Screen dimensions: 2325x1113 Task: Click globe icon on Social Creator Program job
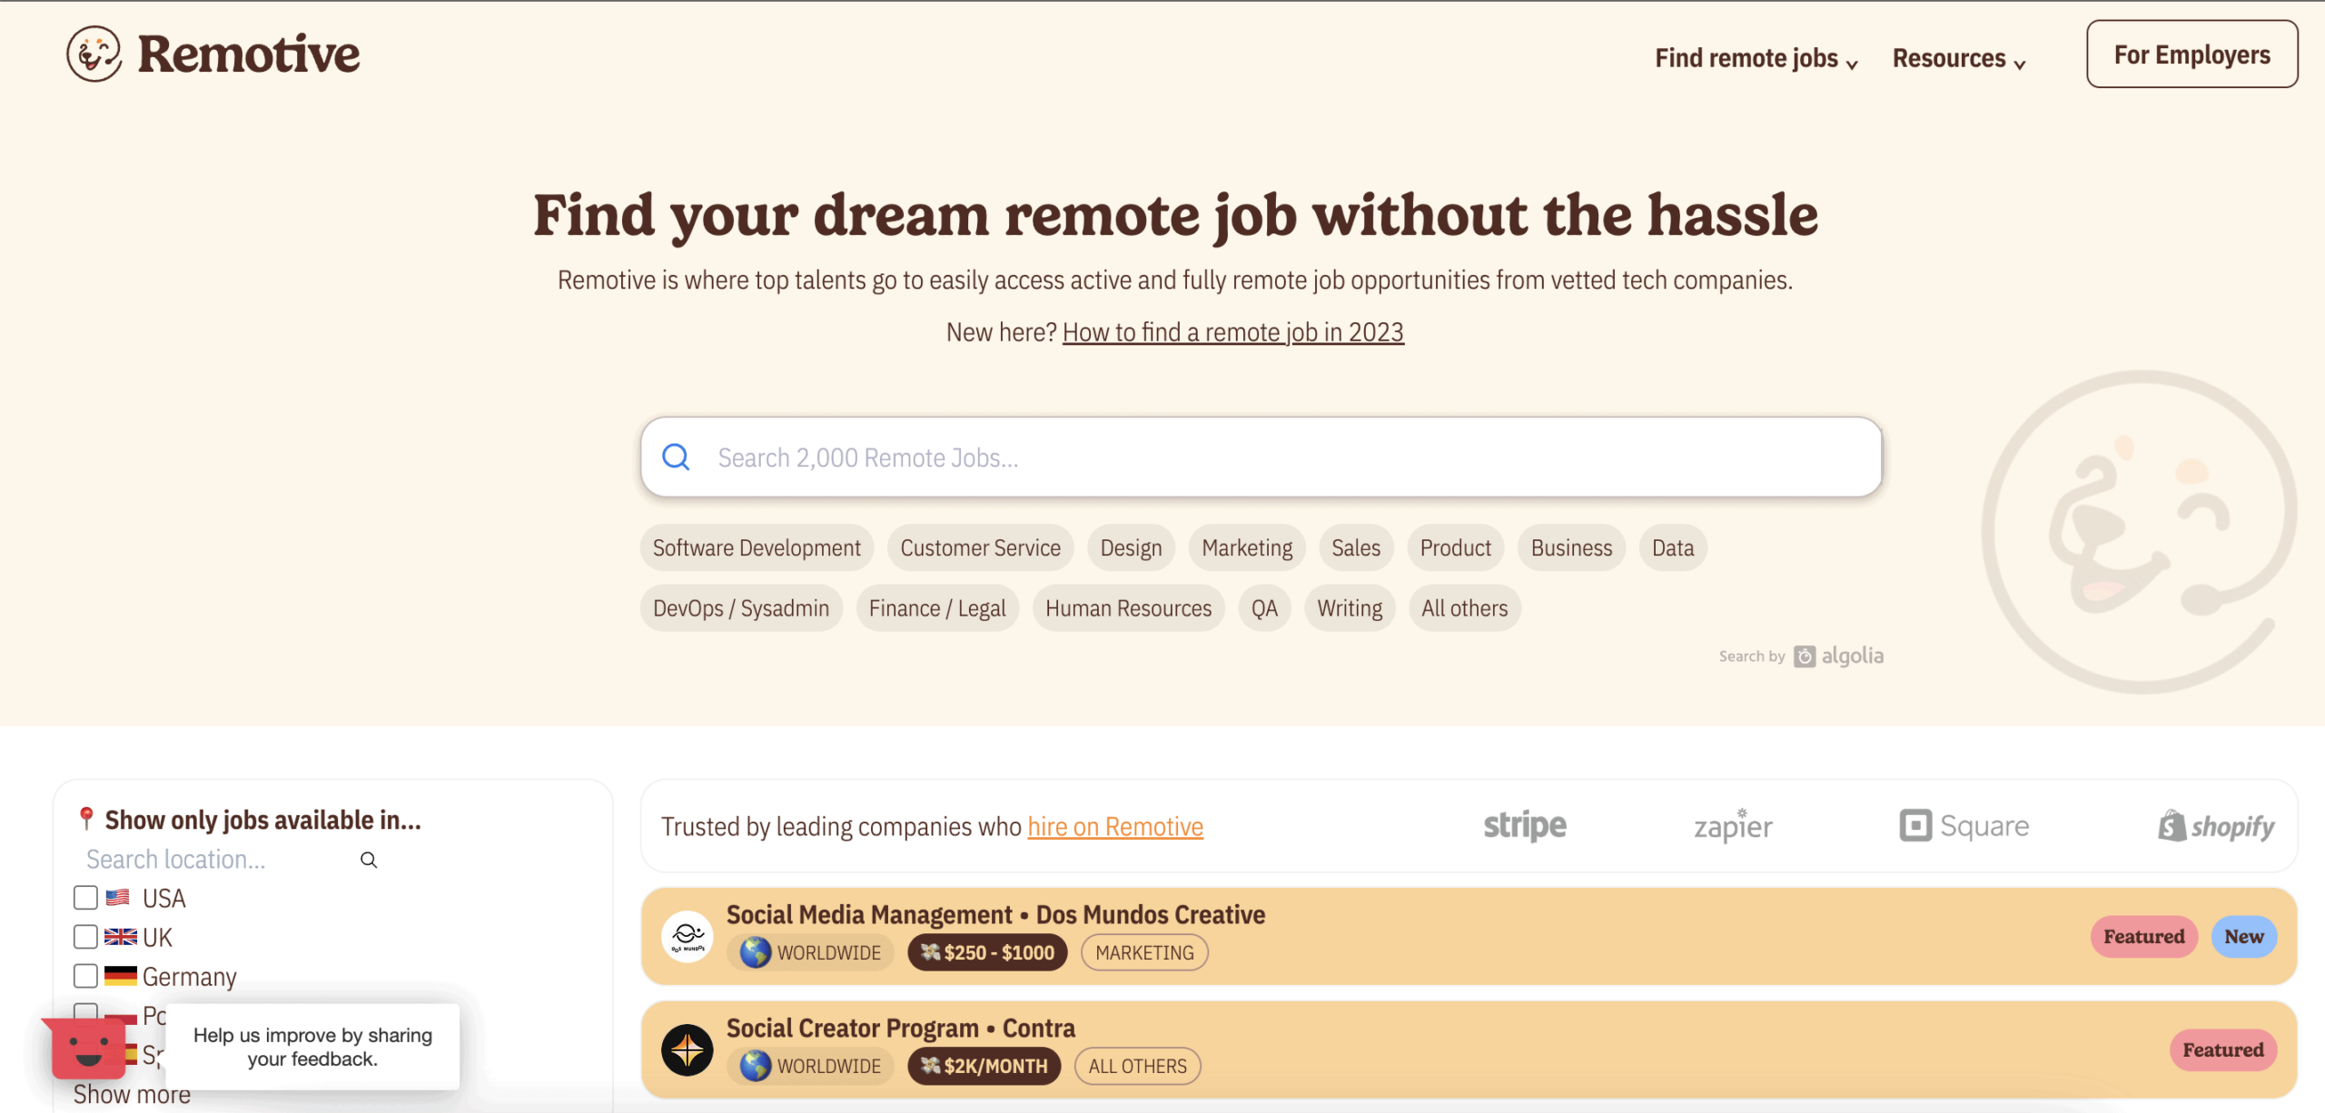pos(755,1066)
